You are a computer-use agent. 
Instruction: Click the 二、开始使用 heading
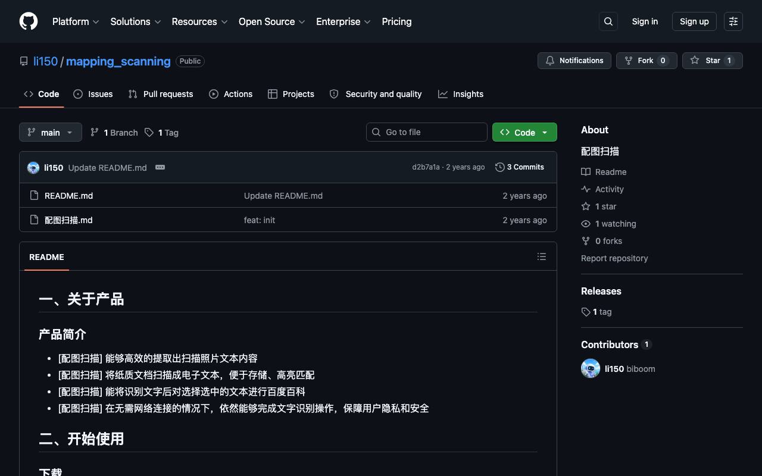coord(81,439)
